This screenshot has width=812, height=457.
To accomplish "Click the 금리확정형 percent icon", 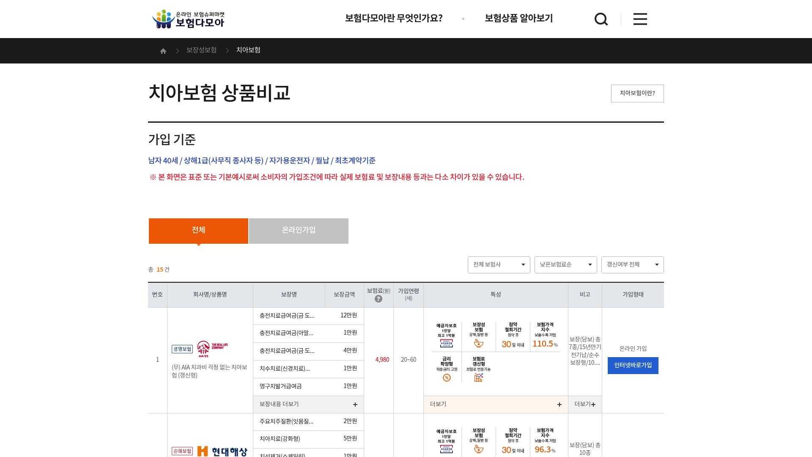I will click(447, 378).
